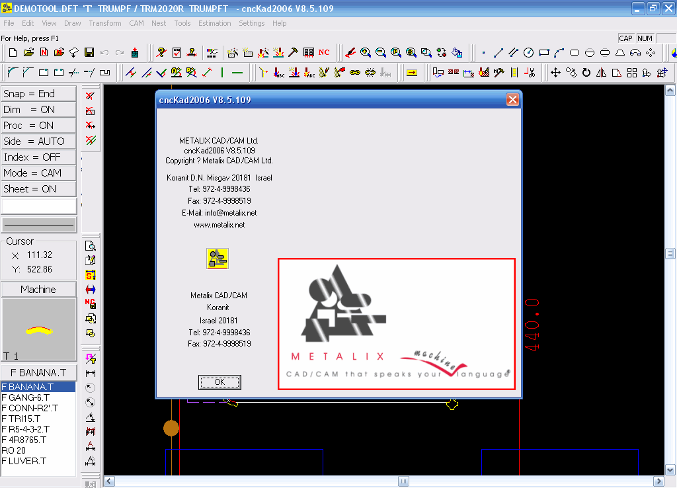
Task: Click the magnifier document icon in side toolbar
Action: tap(90, 246)
